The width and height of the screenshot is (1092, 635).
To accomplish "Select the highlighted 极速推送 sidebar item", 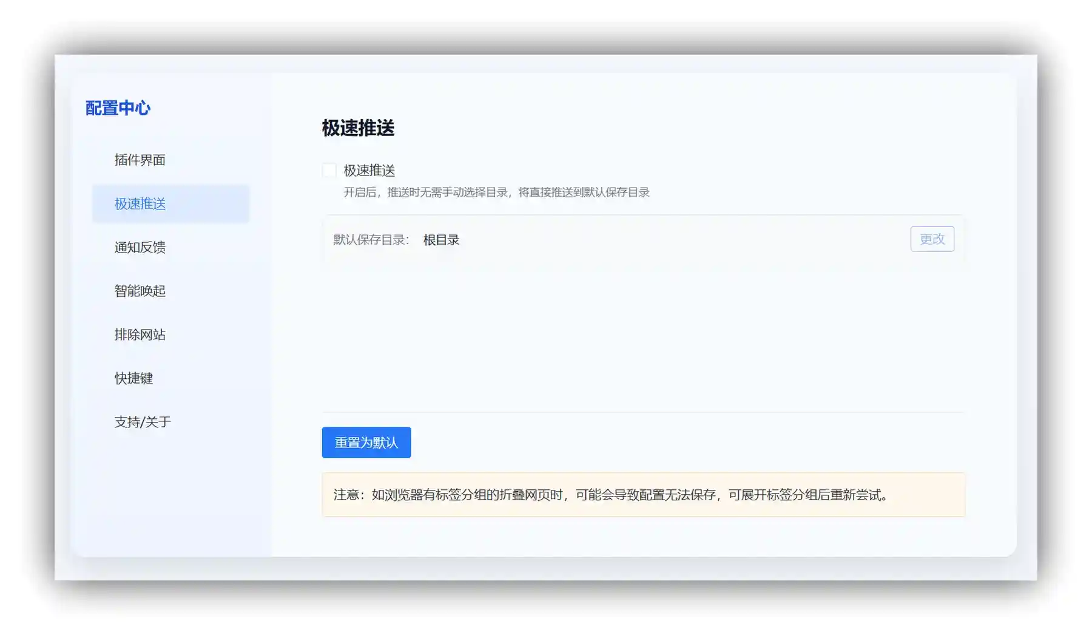I will click(140, 203).
